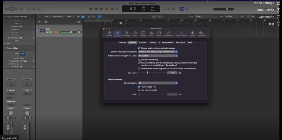
Task: Switch to the Editing tab
Action: pyautogui.click(x=153, y=43)
